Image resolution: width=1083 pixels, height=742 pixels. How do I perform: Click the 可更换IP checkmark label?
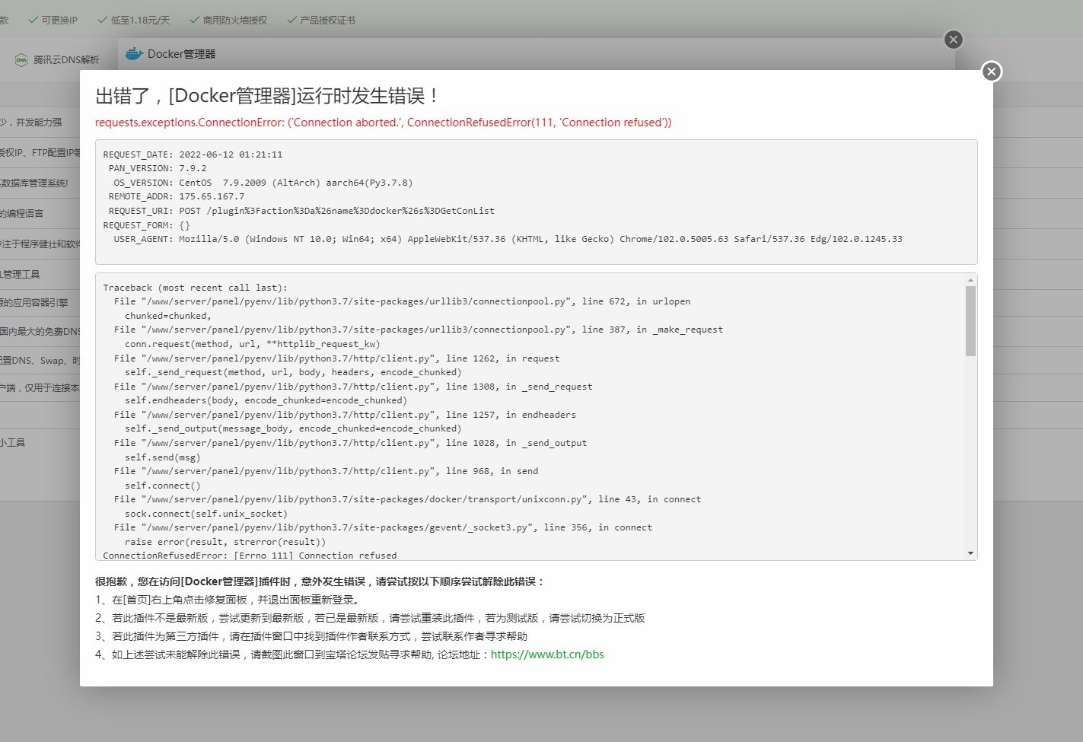pos(53,21)
